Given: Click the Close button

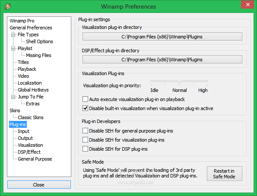Looking at the screenshot, I should 39,185.
